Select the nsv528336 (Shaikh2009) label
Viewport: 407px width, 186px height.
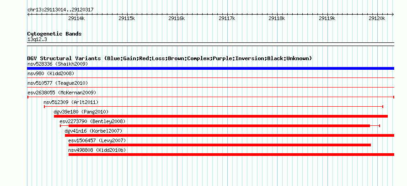[x=58, y=64]
